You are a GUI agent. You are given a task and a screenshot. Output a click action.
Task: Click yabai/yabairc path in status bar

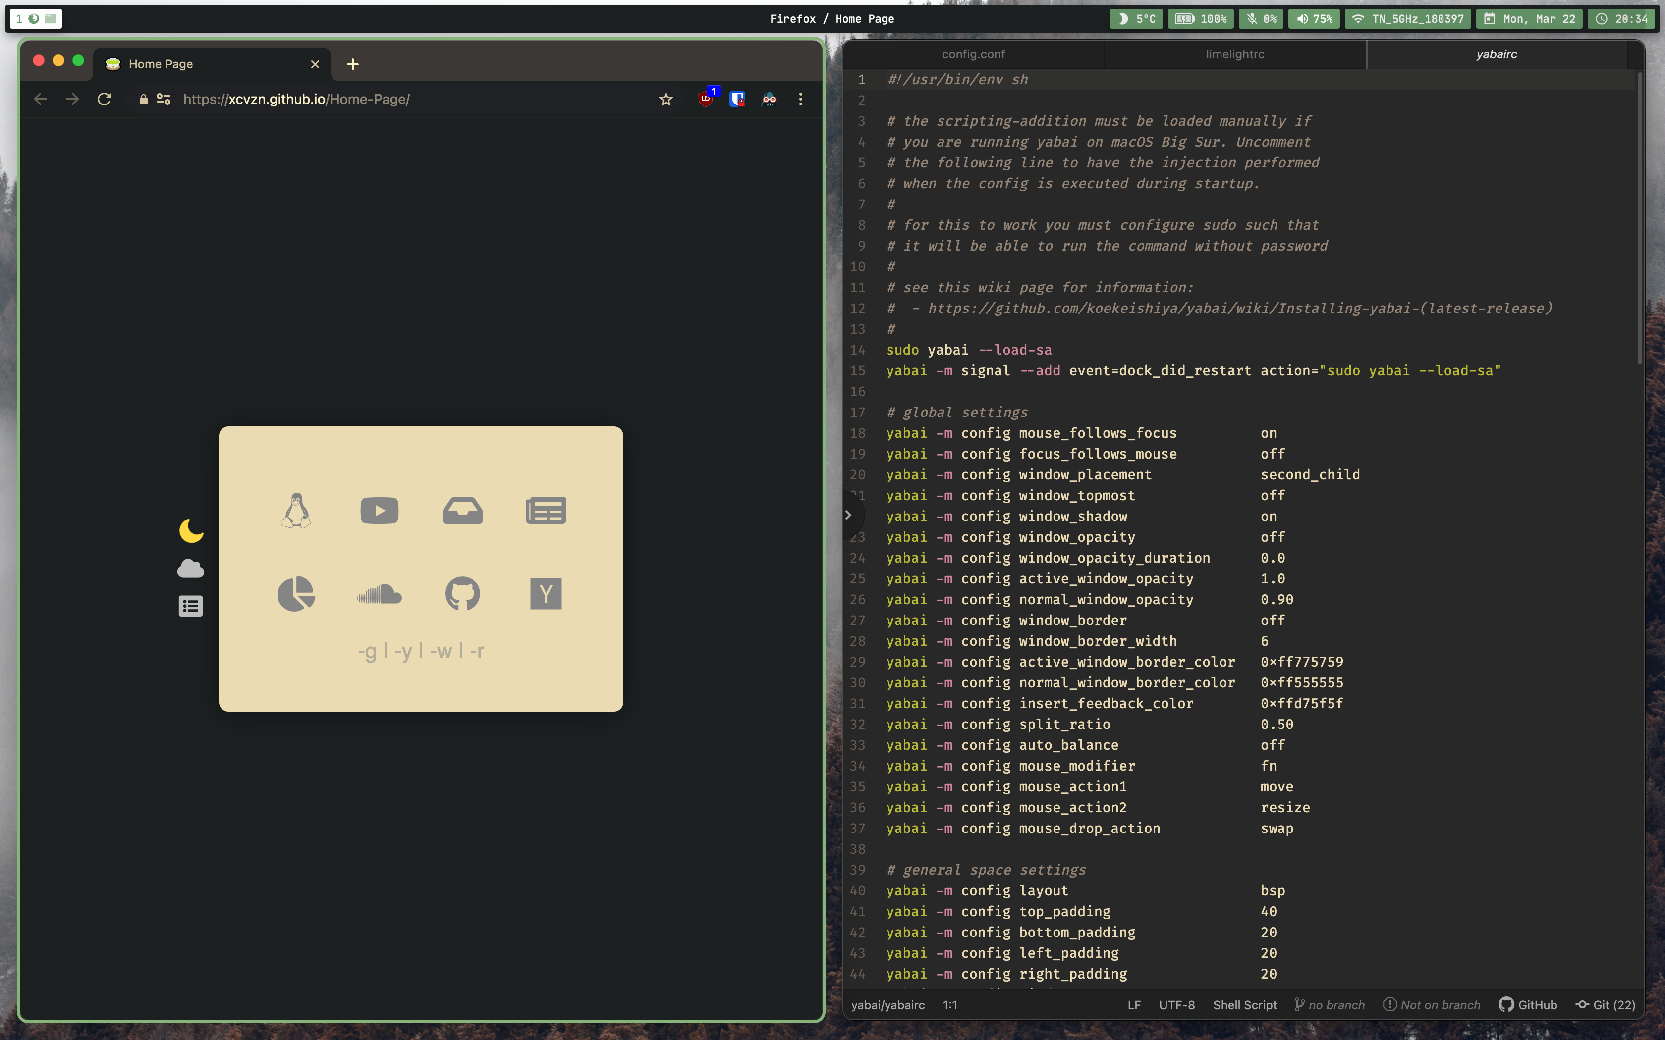tap(888, 1005)
